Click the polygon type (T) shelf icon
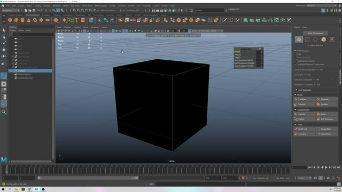The width and height of the screenshot is (342, 192). point(76,20)
